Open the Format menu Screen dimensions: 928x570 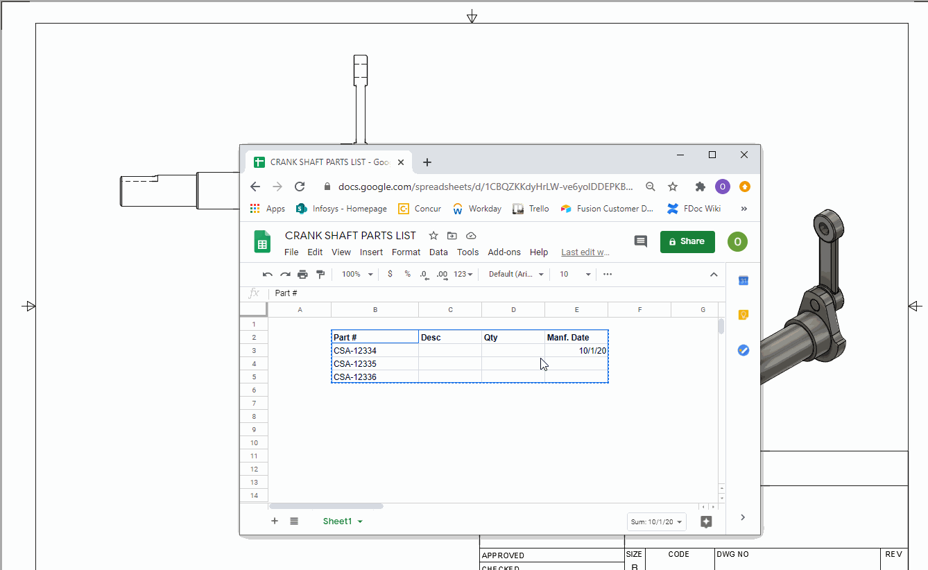click(x=406, y=252)
